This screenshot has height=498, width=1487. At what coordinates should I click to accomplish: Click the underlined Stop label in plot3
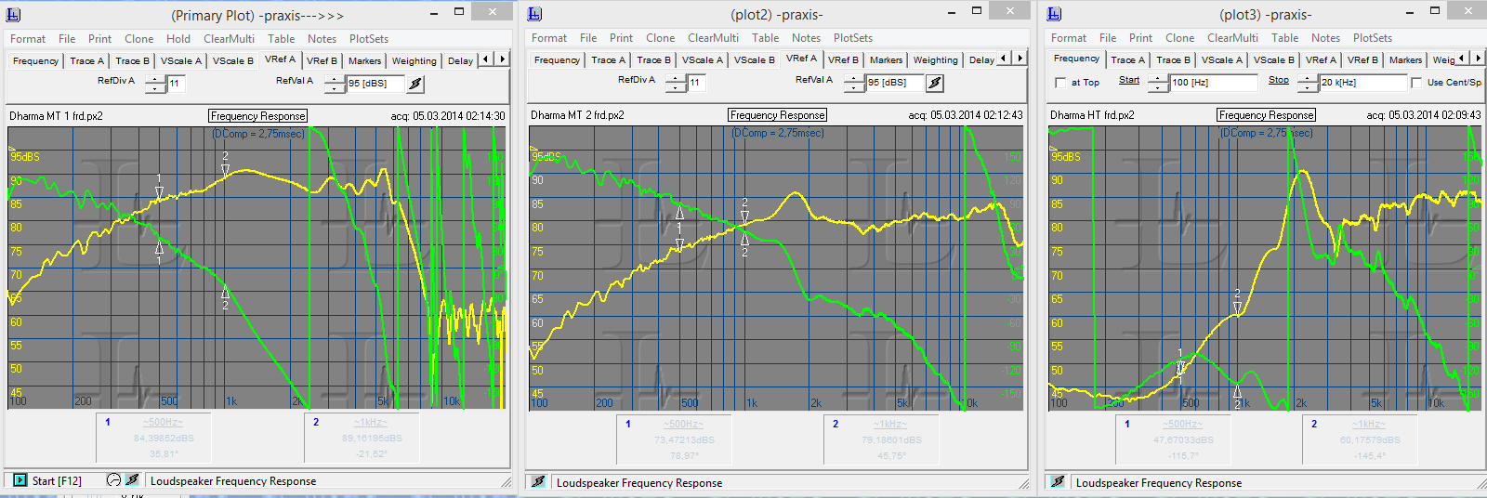click(x=1279, y=81)
